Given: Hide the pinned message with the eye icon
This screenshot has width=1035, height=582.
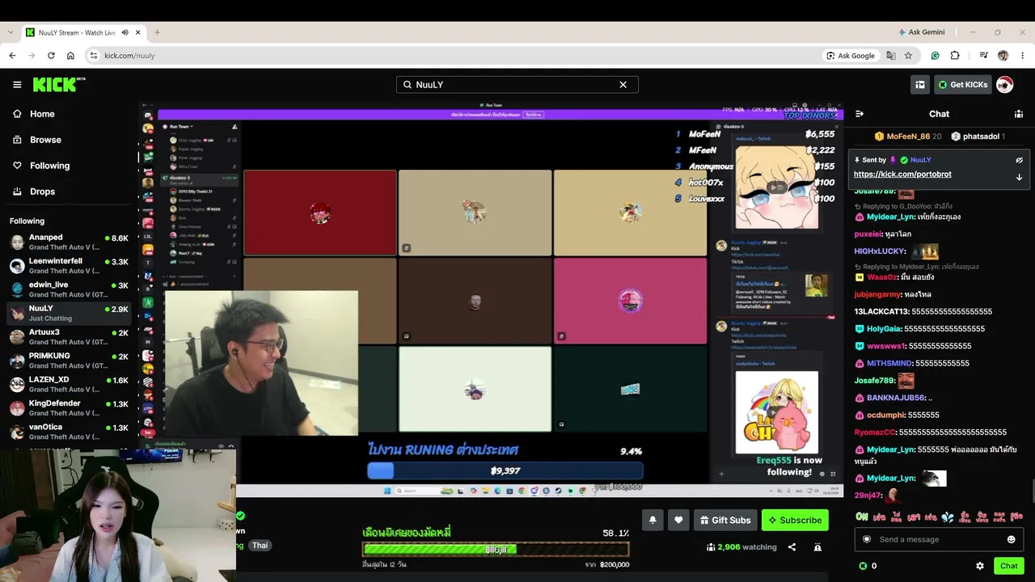Looking at the screenshot, I should point(1019,160).
